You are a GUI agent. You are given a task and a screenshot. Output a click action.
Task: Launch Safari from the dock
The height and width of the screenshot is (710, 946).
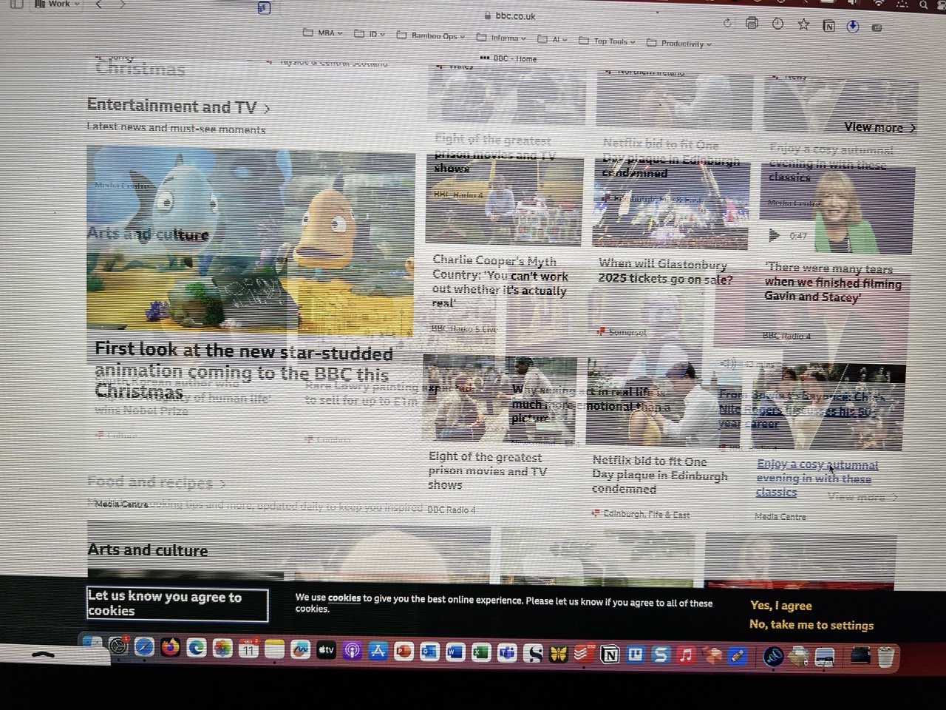144,647
